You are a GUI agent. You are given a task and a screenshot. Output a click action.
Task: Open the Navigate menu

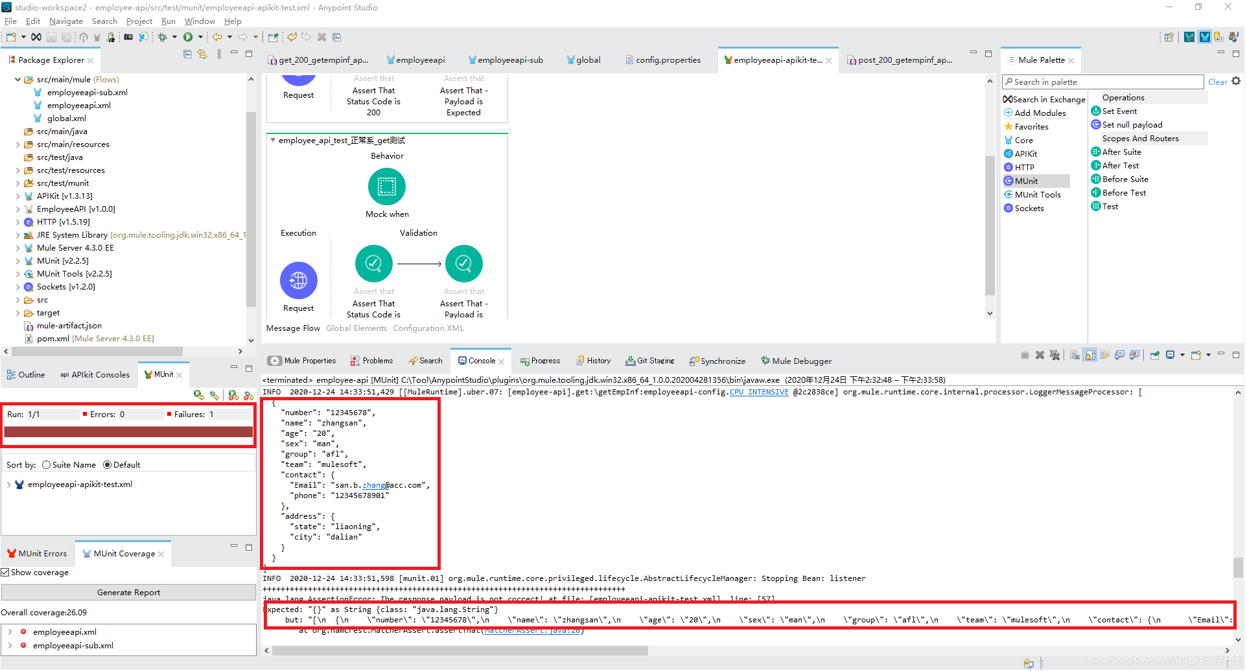pyautogui.click(x=65, y=21)
